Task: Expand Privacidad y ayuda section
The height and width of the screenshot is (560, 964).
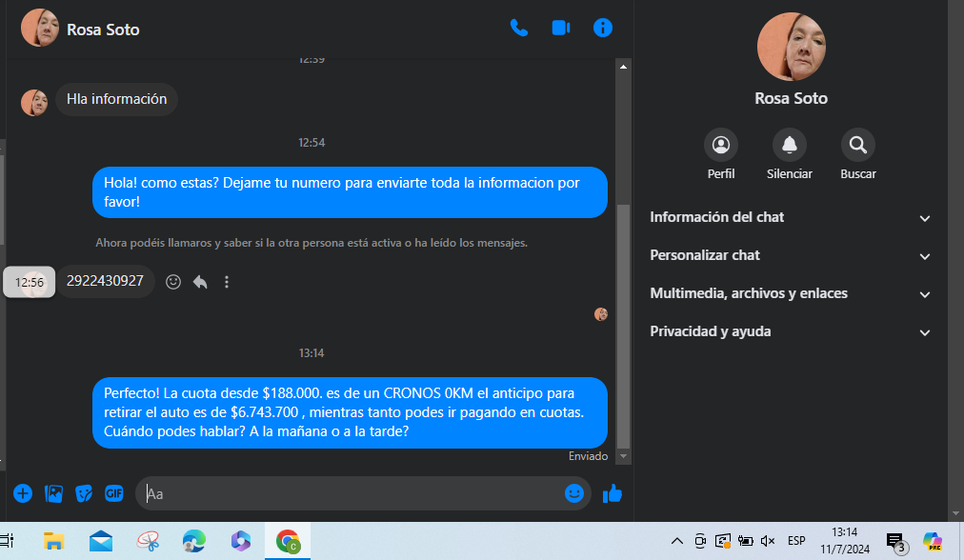Action: pos(790,331)
